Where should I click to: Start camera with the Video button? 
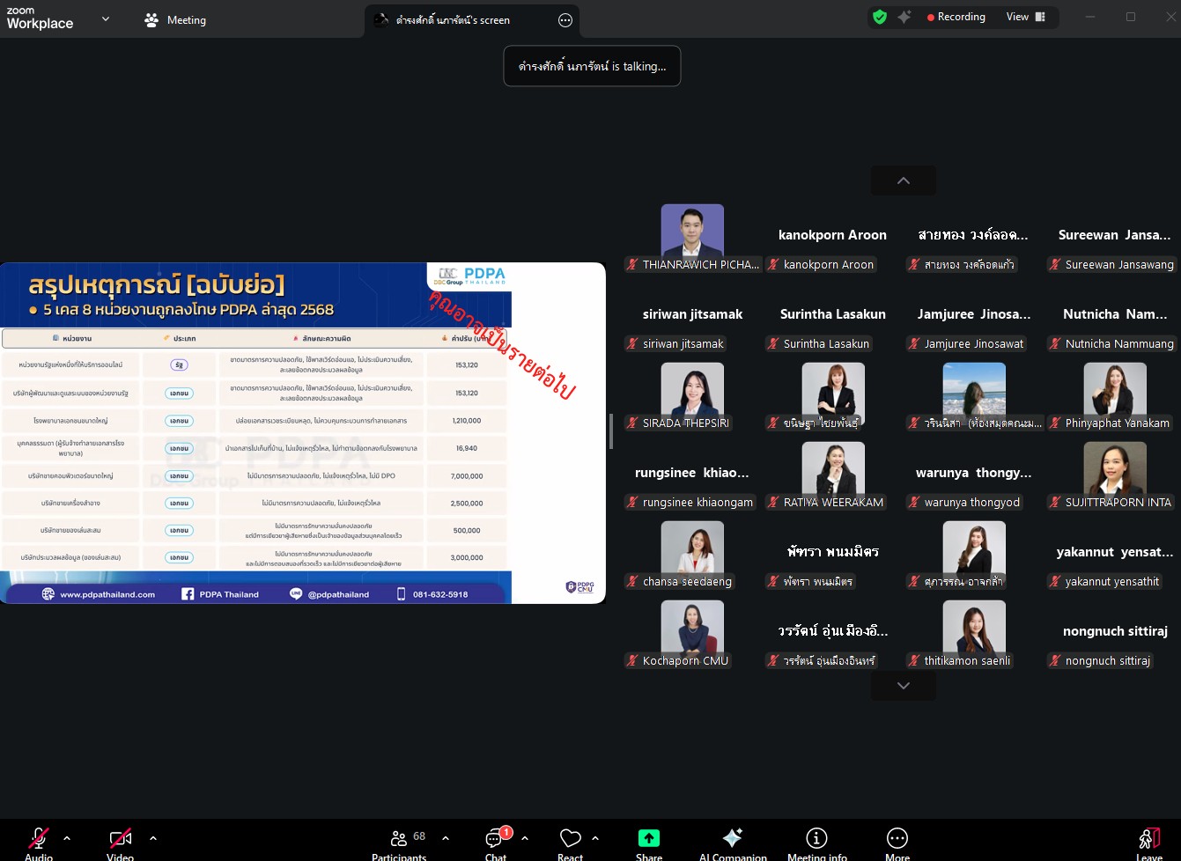point(121,843)
